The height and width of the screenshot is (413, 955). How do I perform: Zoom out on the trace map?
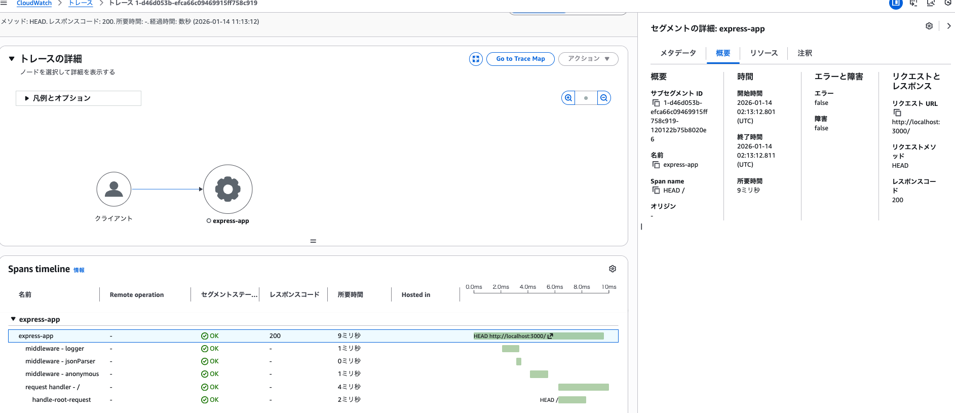click(x=604, y=98)
